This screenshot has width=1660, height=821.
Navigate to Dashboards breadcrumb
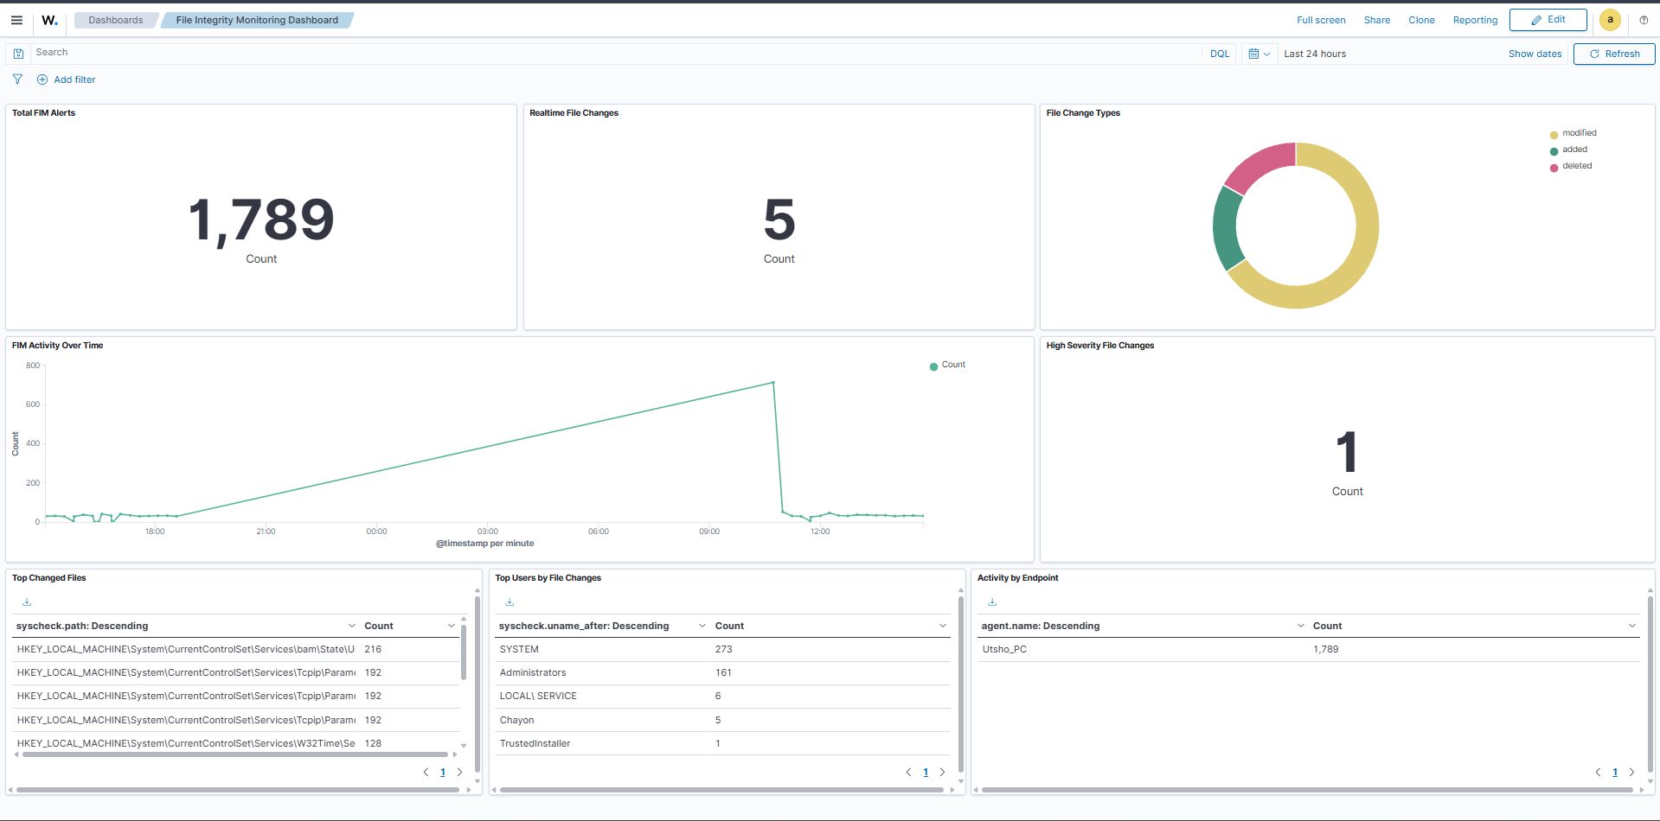tap(116, 20)
